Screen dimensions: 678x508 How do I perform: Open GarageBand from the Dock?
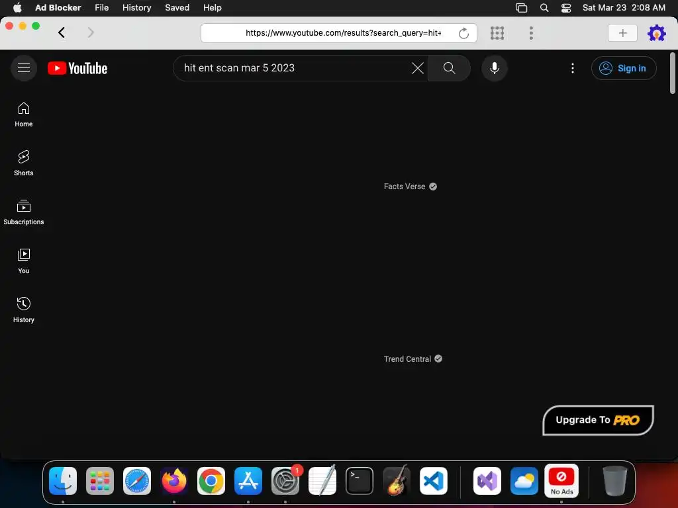pos(397,481)
